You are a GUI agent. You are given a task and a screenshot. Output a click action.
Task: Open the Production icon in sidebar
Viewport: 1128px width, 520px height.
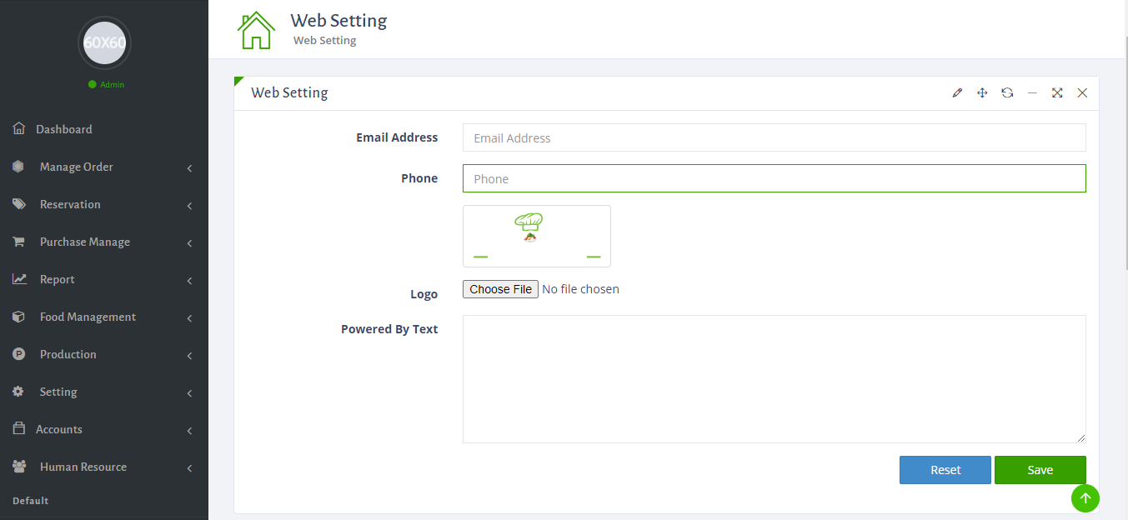point(18,354)
